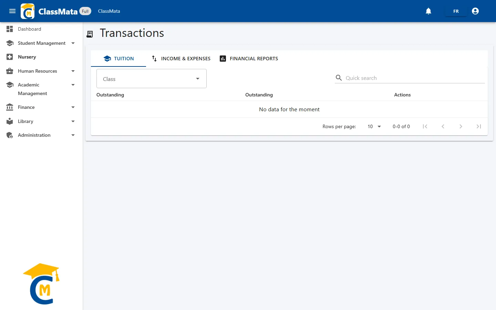The height and width of the screenshot is (310, 496).
Task: Expand Administration submenu arrow
Action: point(73,135)
